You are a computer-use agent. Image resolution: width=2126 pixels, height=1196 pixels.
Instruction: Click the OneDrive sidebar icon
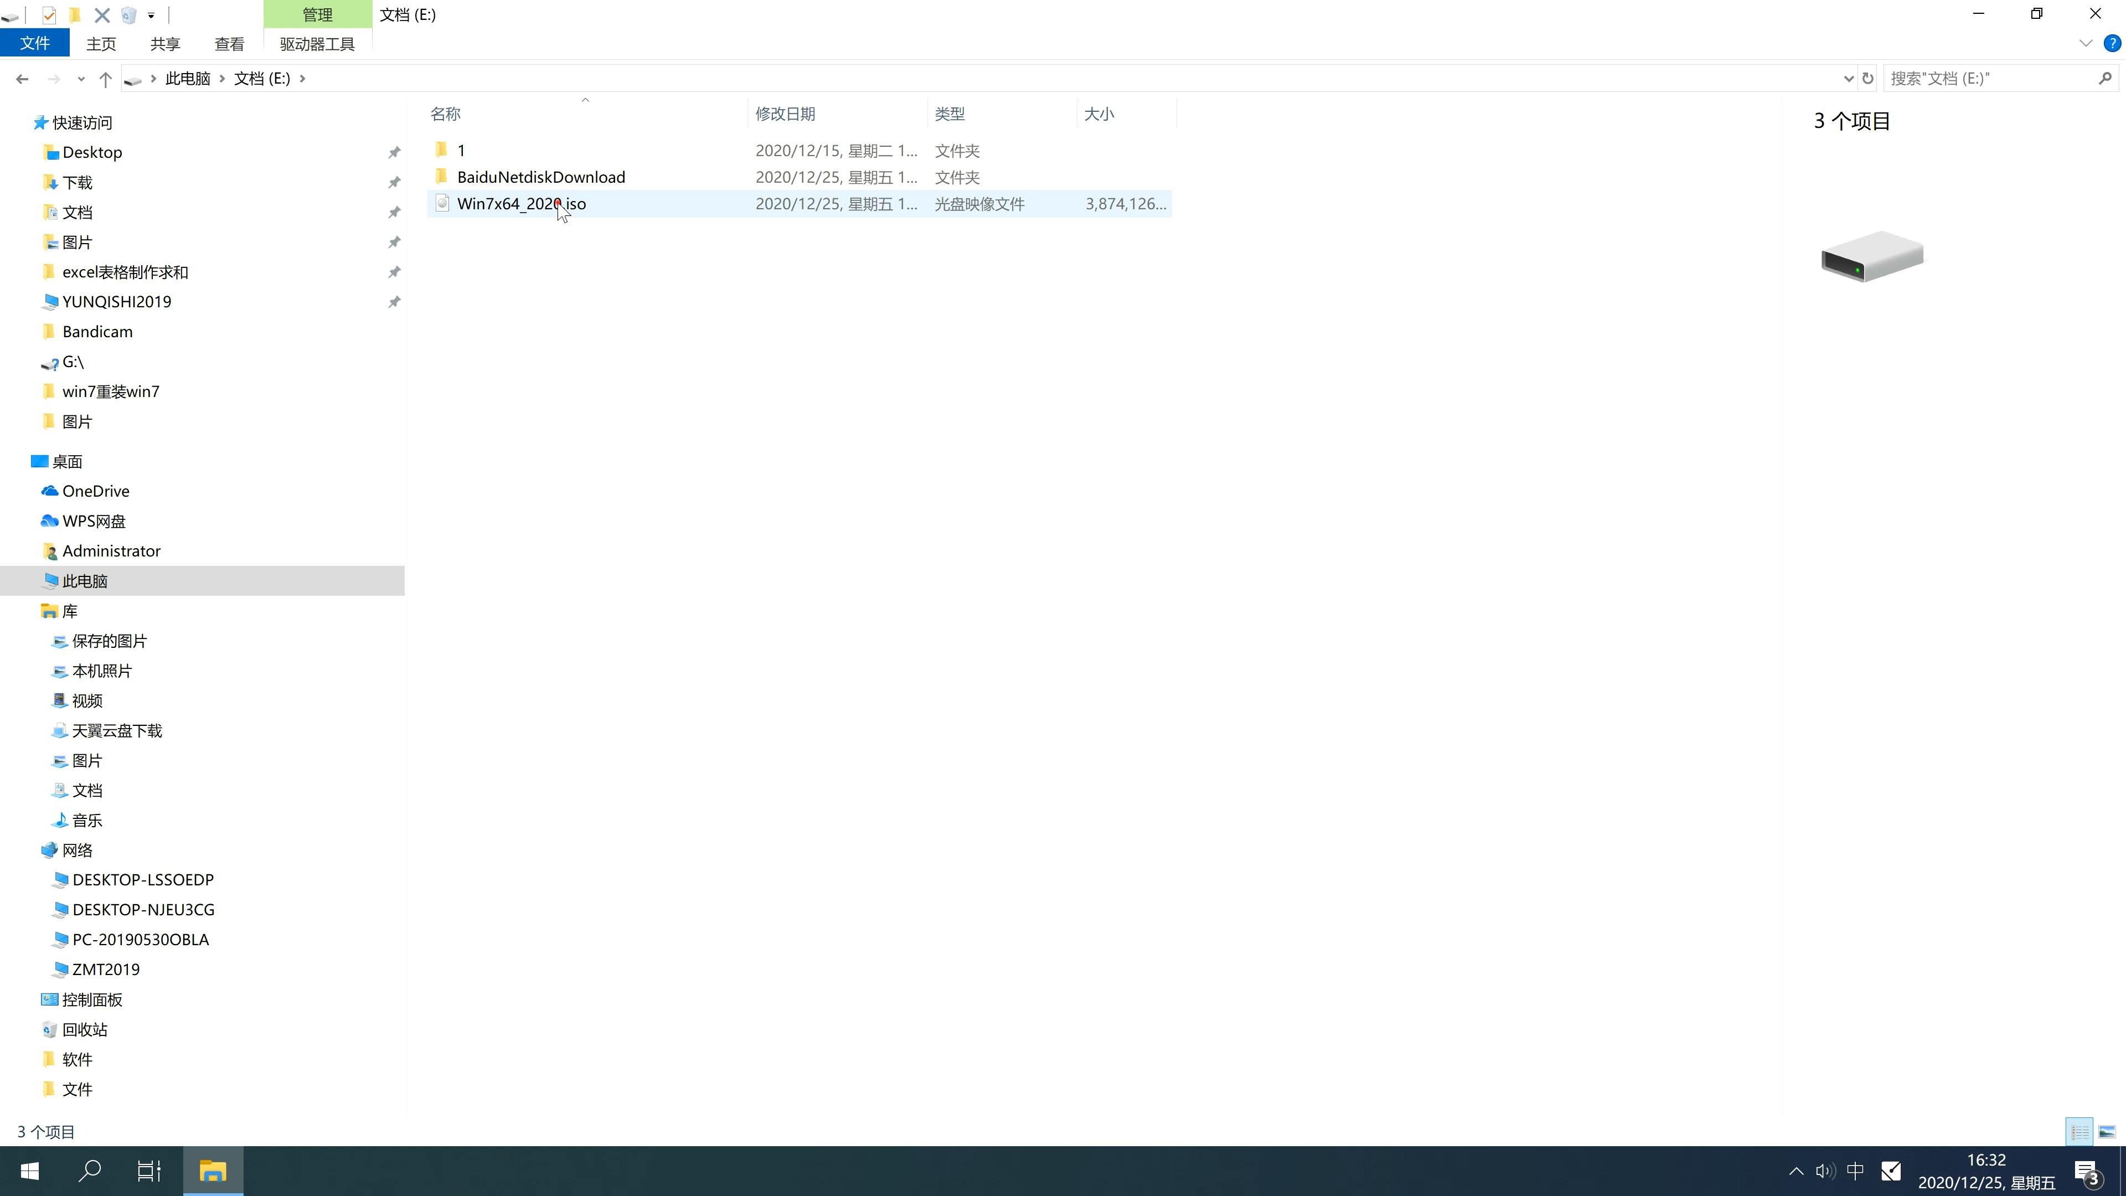tap(50, 491)
